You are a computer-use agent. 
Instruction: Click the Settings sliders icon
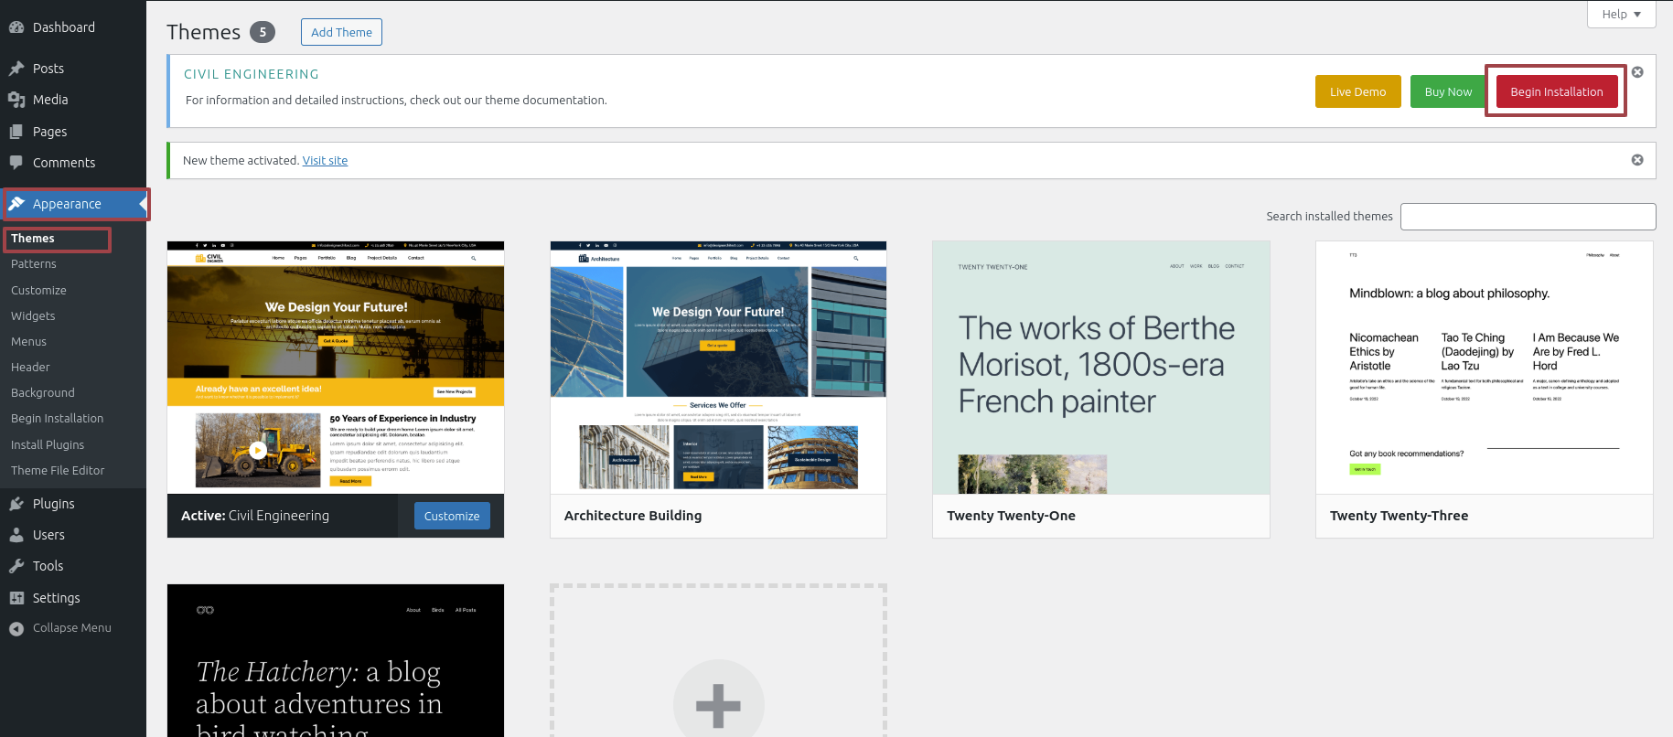[16, 598]
